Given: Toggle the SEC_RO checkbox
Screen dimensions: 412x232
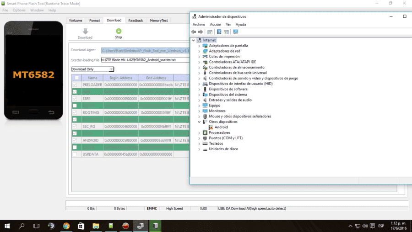Looking at the screenshot, I should (75, 127).
